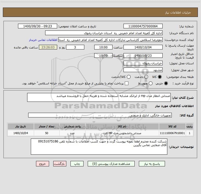Screen dimensions: 201x194
Task: Click the remaining time countdown 23:26:03
Action: click(x=48, y=47)
